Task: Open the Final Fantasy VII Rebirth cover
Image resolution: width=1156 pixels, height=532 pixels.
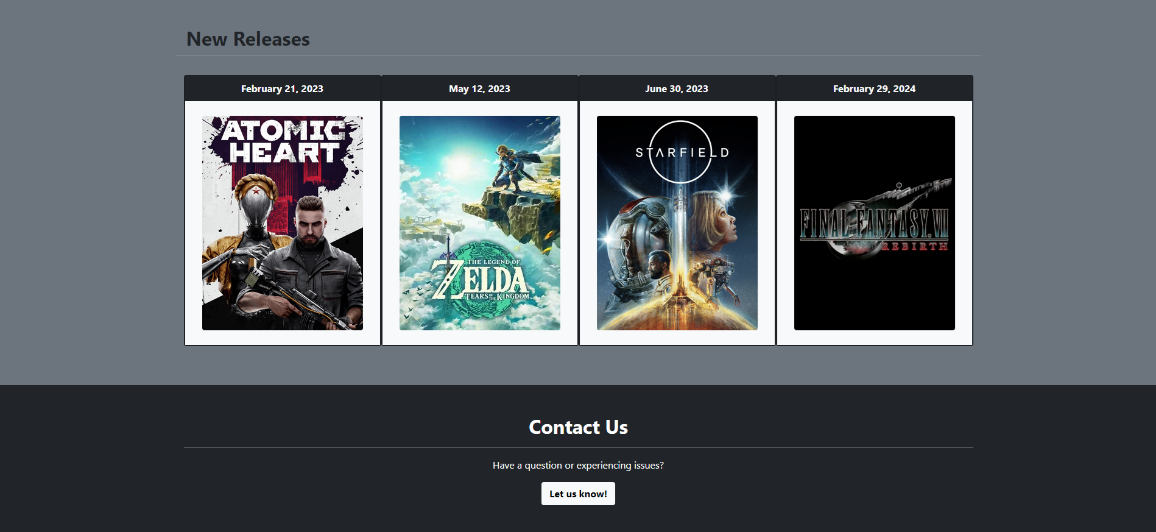Action: point(875,223)
